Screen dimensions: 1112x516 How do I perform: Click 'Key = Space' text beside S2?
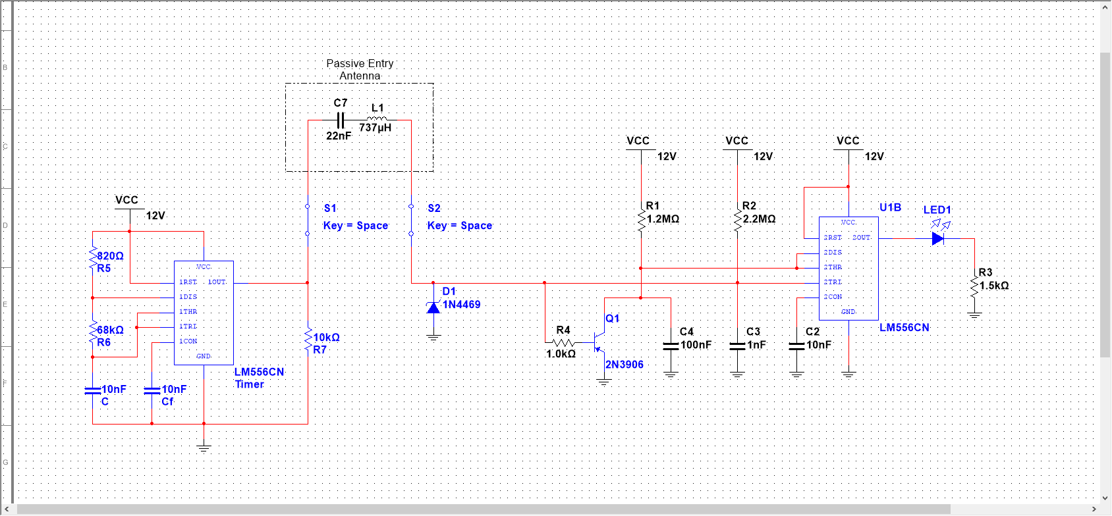460,225
